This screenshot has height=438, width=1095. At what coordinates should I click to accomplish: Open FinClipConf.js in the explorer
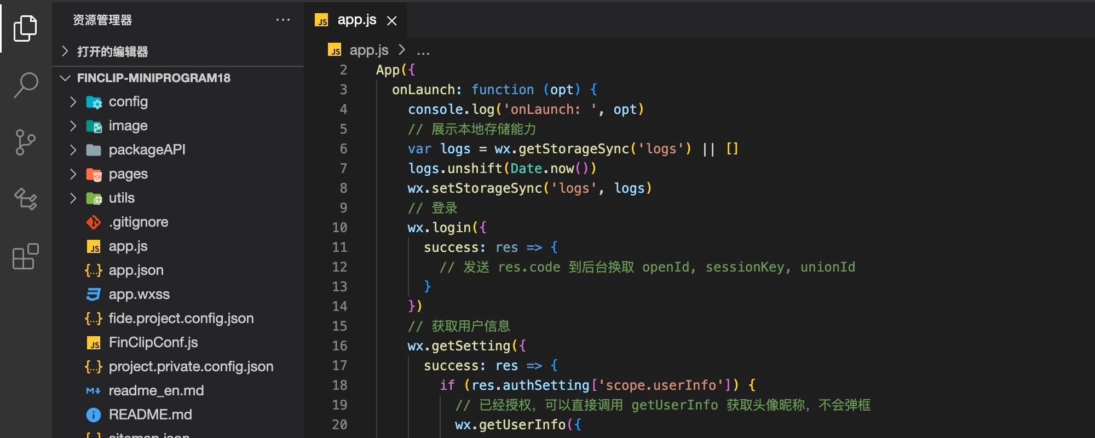point(153,343)
